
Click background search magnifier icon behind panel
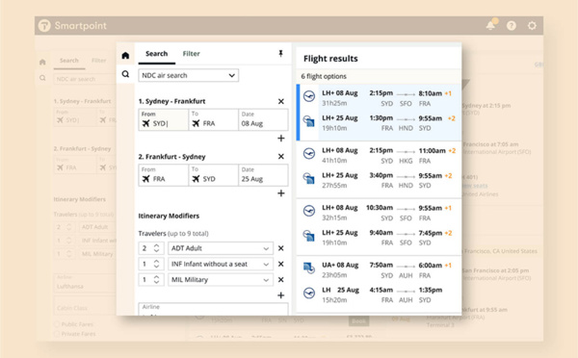[42, 78]
